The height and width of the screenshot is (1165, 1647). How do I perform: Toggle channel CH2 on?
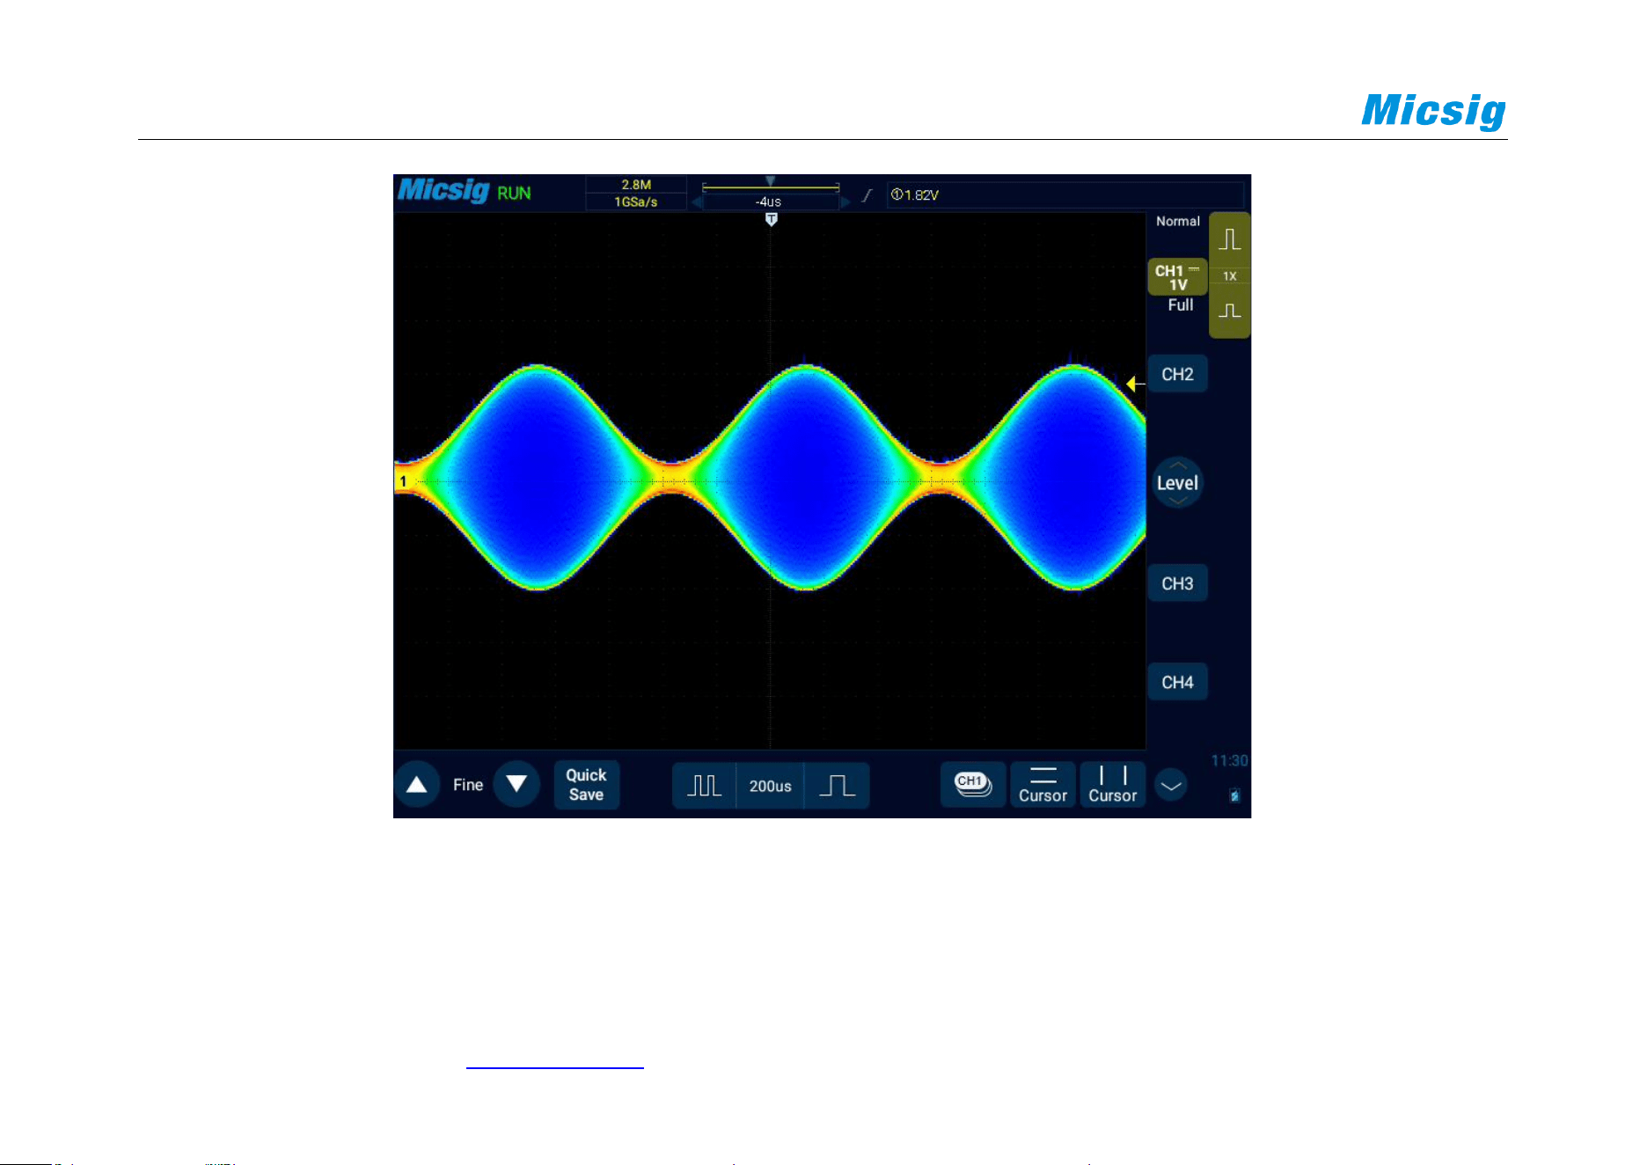point(1177,374)
